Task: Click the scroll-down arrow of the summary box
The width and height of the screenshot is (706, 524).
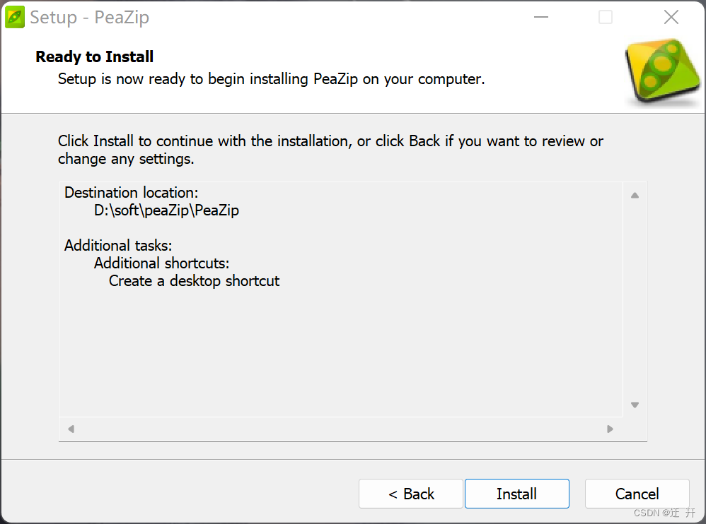Action: [x=635, y=405]
